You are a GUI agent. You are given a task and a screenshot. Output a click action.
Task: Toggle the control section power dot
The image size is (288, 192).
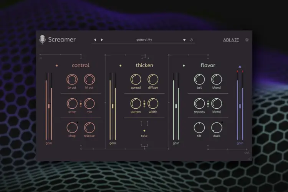tap(57, 66)
